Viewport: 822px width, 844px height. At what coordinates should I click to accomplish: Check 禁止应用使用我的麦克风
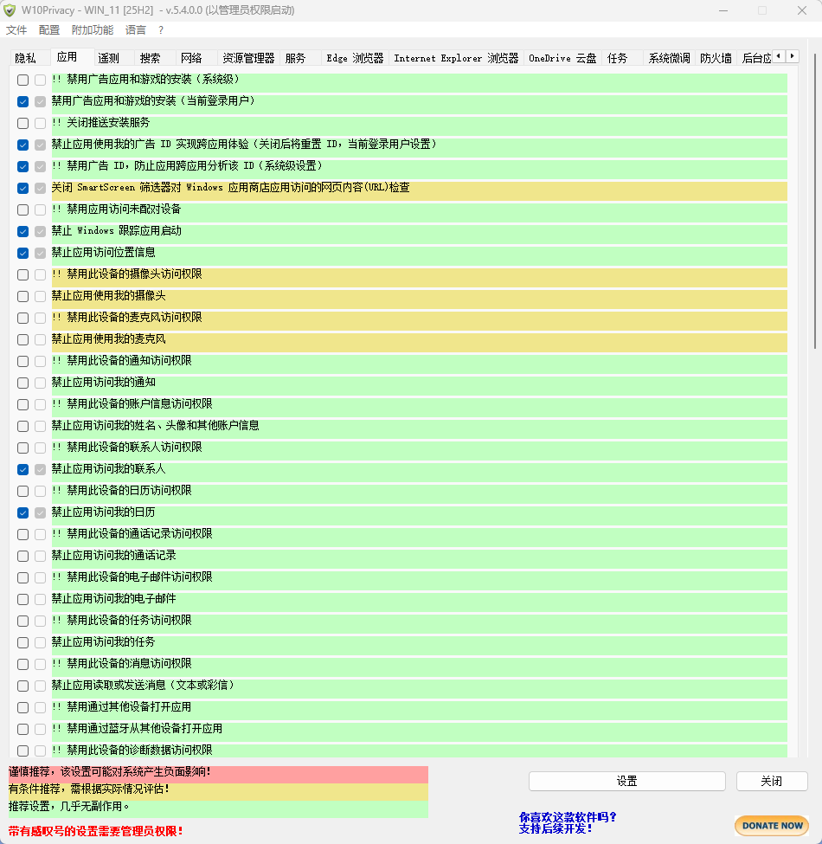[22, 339]
